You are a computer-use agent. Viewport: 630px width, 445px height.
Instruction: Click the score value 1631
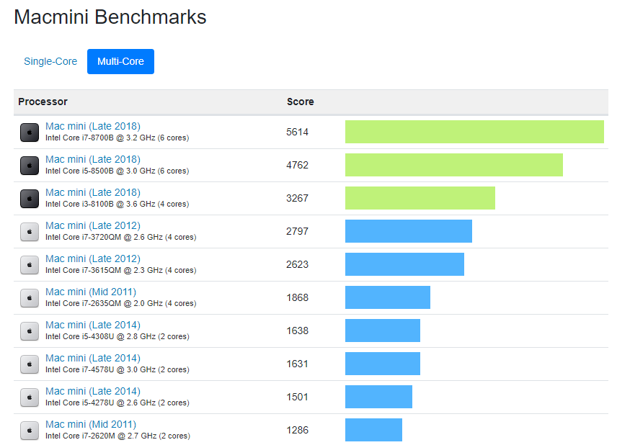[297, 364]
